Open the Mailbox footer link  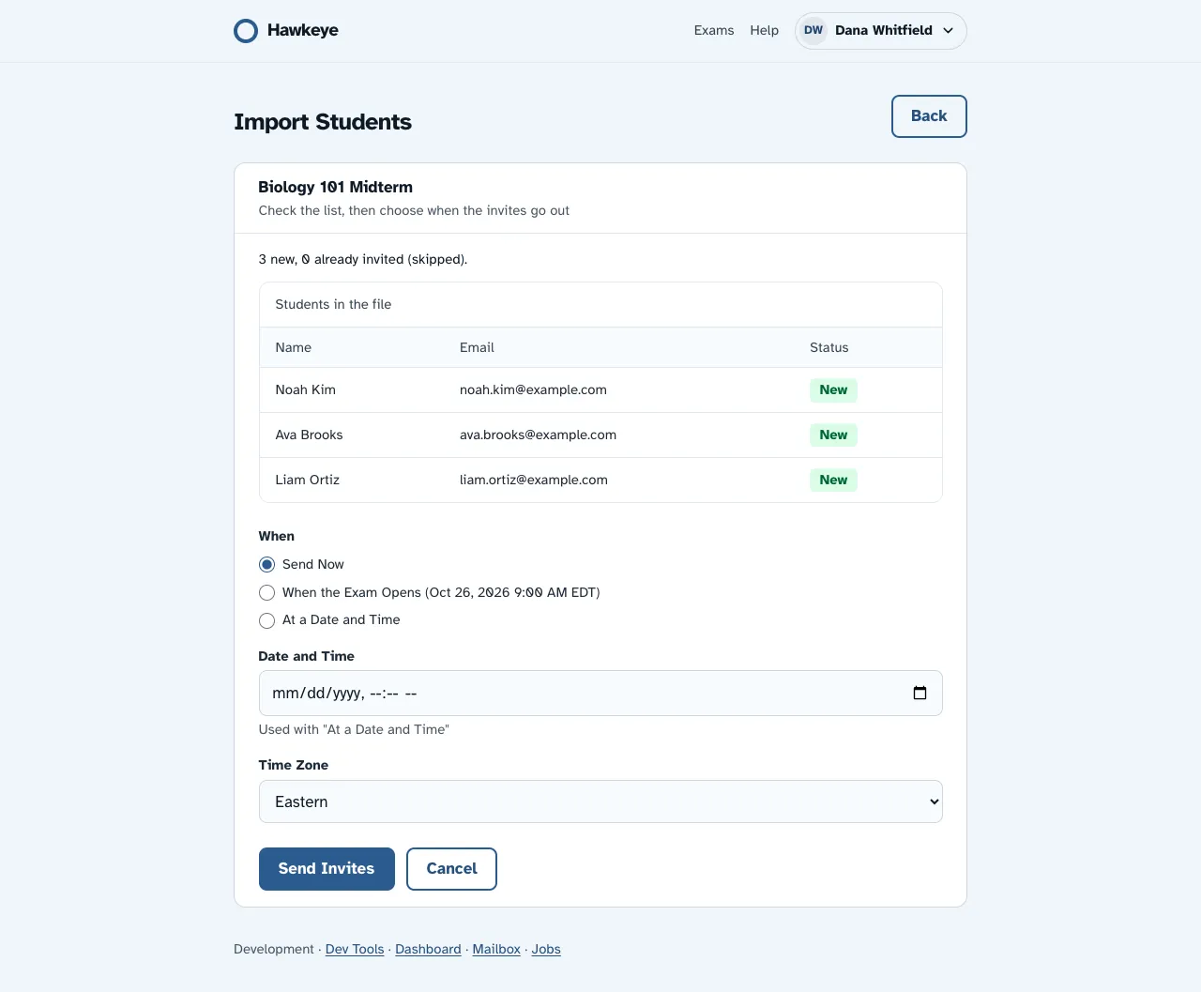pyautogui.click(x=496, y=949)
